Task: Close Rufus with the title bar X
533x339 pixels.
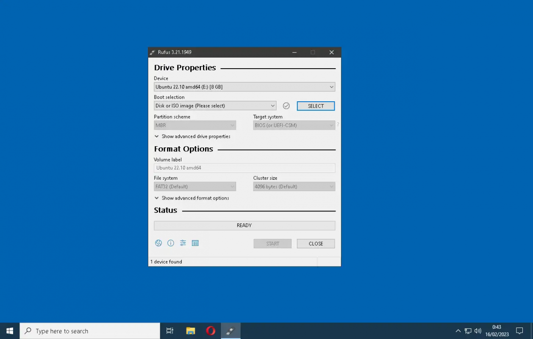Action: tap(332, 53)
